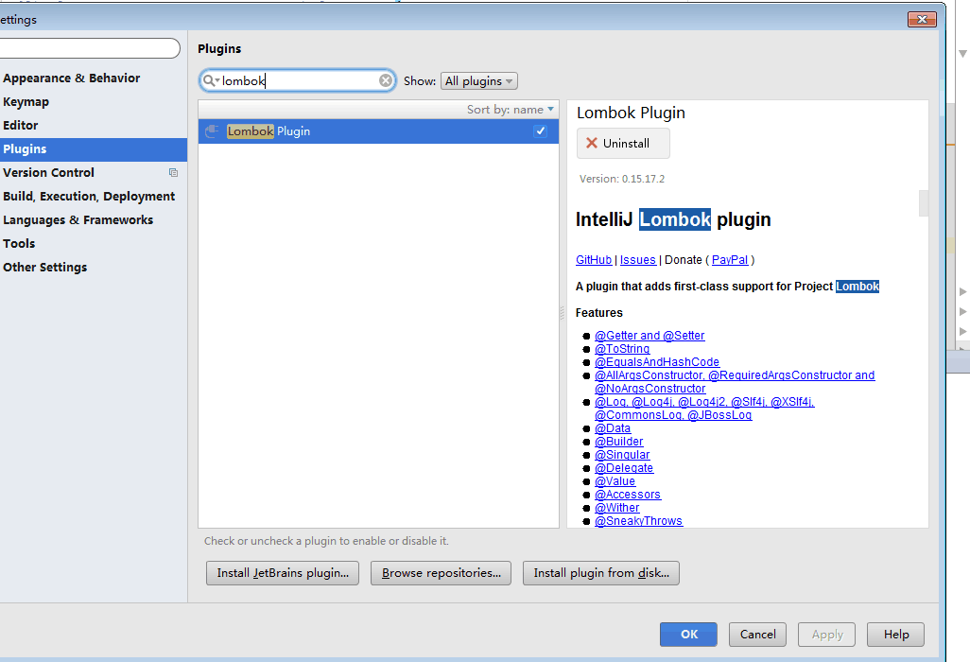Open the Sort by name dropdown
970x662 pixels.
pyautogui.click(x=511, y=110)
